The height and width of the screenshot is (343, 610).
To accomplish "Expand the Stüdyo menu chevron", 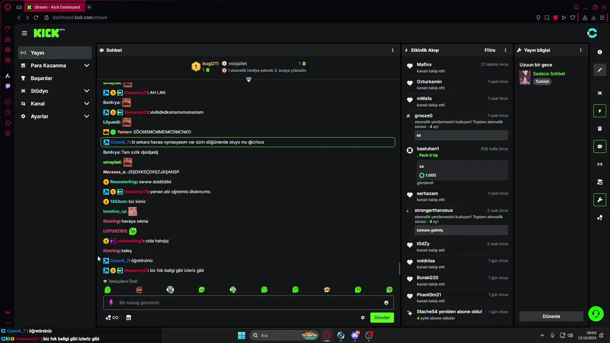I will tap(86, 91).
